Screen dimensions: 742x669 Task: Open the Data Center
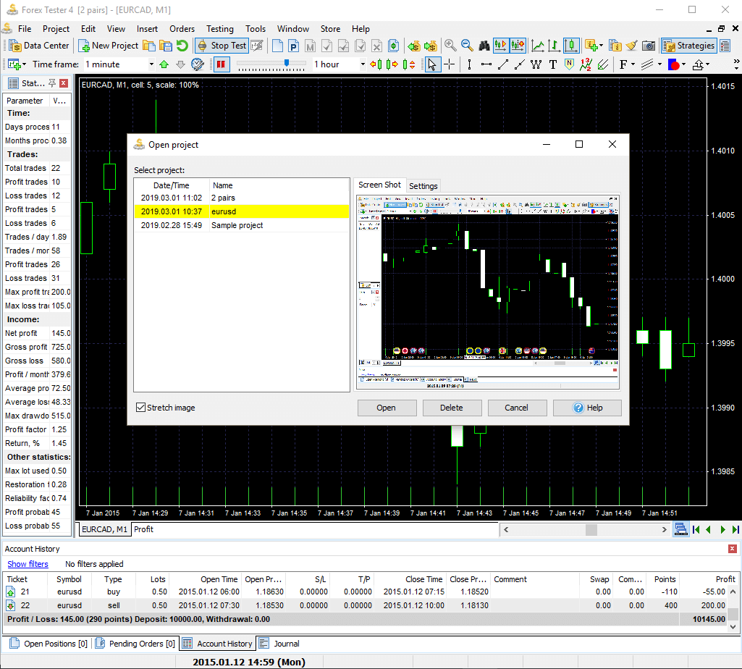click(40, 46)
